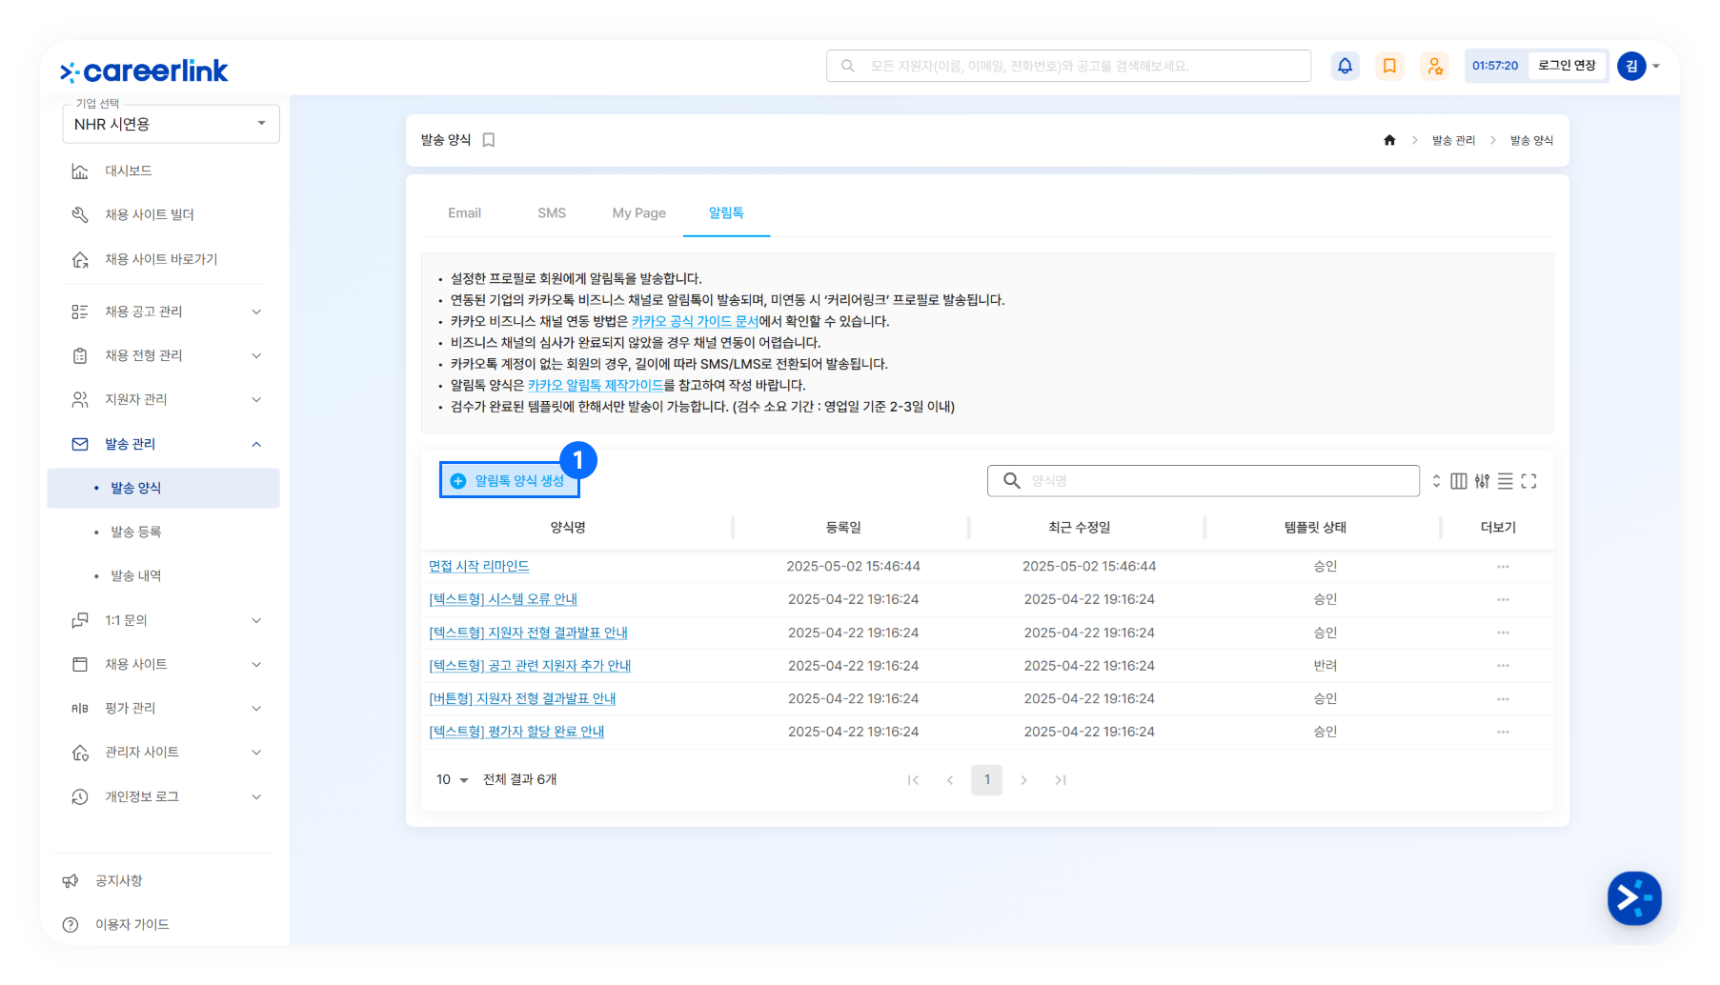The height and width of the screenshot is (985, 1720).
Task: Go home via breadcrumb house icon
Action: (x=1389, y=140)
